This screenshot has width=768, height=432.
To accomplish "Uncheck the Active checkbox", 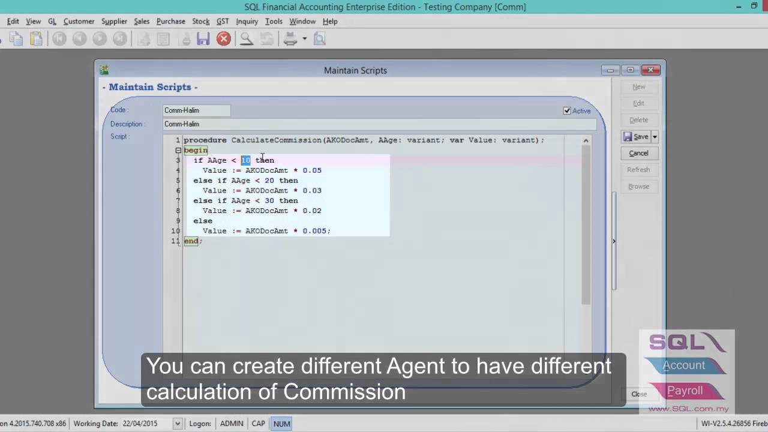I will 567,110.
